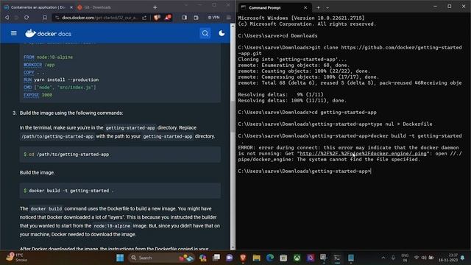Click 'RUN yarn install --production' line
Viewport: 471px width, 265px height.
61,79
